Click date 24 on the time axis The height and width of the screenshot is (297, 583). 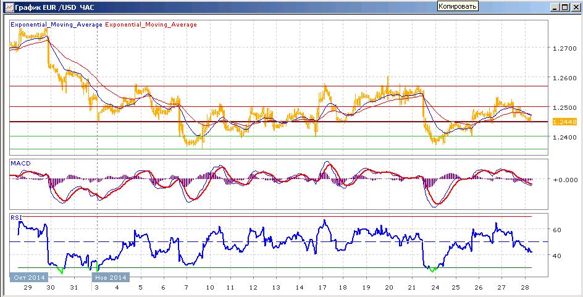click(x=435, y=288)
